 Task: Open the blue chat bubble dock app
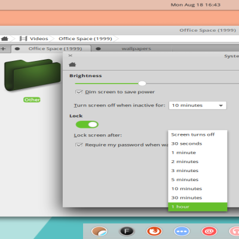tap(182, 231)
